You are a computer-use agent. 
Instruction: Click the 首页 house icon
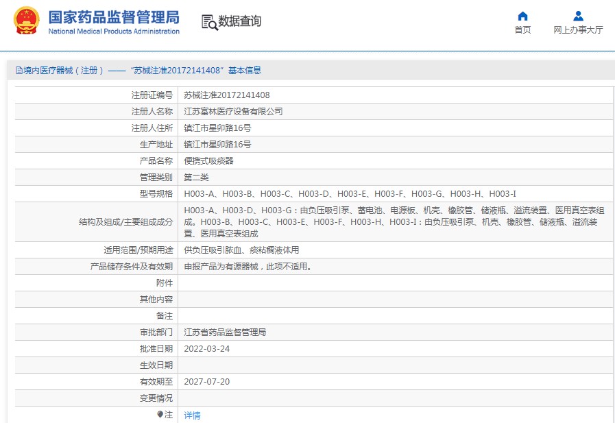[522, 16]
